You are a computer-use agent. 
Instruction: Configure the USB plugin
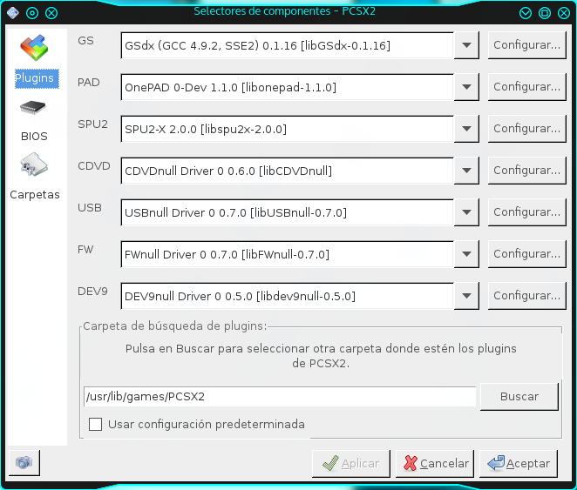tap(527, 212)
